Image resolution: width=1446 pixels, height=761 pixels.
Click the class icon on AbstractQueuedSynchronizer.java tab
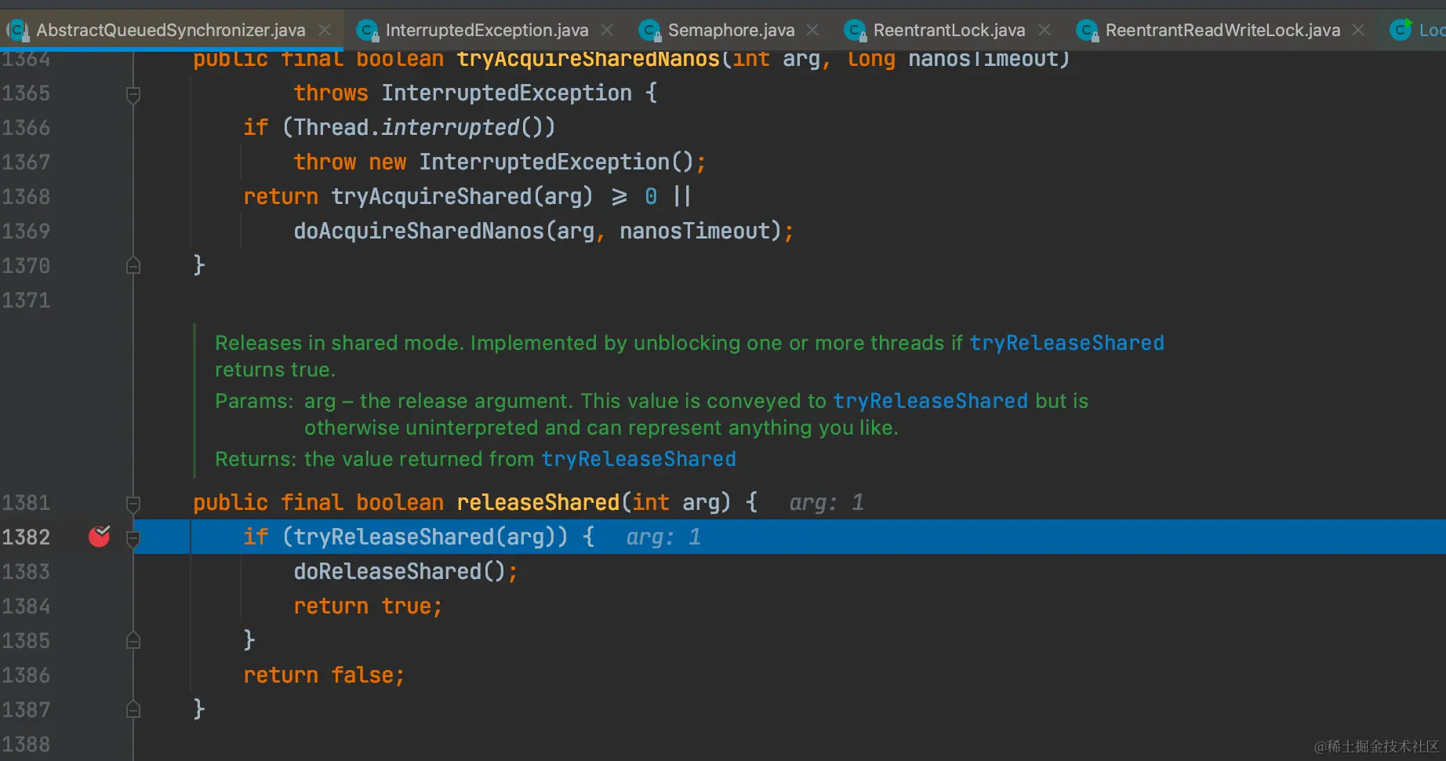[x=17, y=31]
